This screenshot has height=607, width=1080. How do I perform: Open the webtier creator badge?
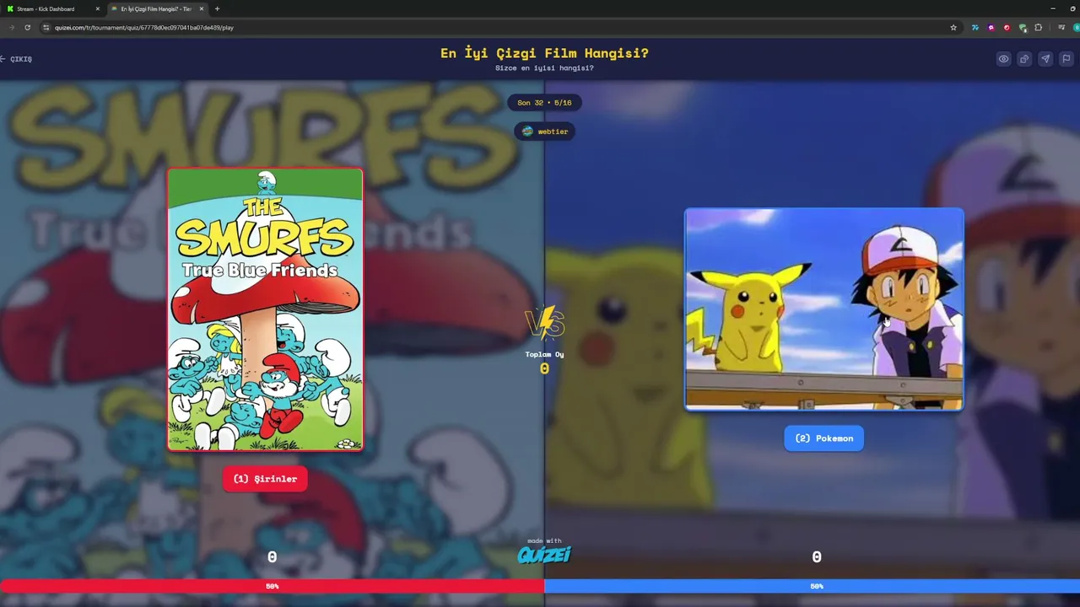coord(544,132)
